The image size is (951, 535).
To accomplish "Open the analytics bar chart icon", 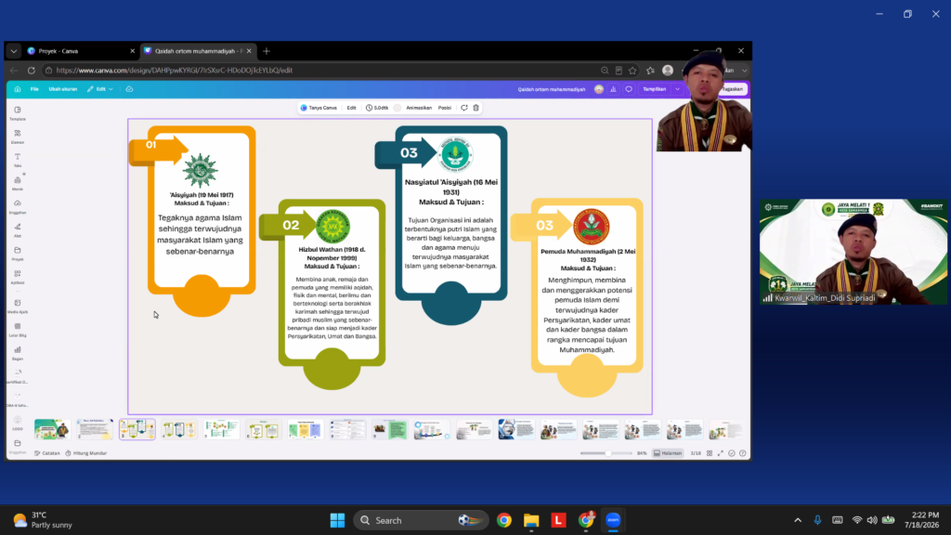I will click(x=613, y=89).
